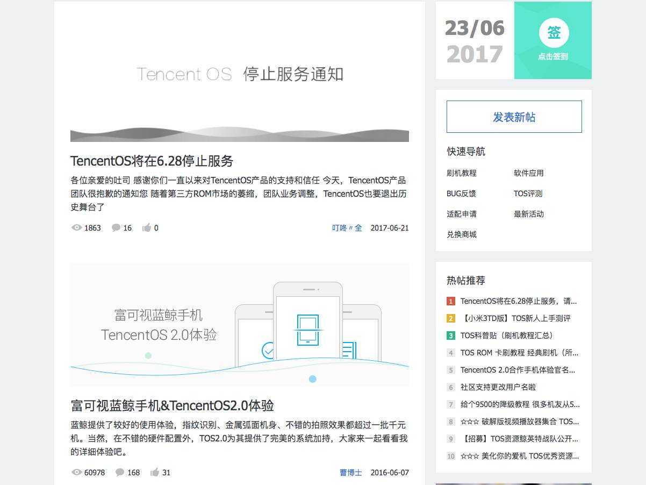The image size is (646, 485).
Task: Click the 各位亲爱的吐司 post excerpt text
Action: [x=239, y=194]
